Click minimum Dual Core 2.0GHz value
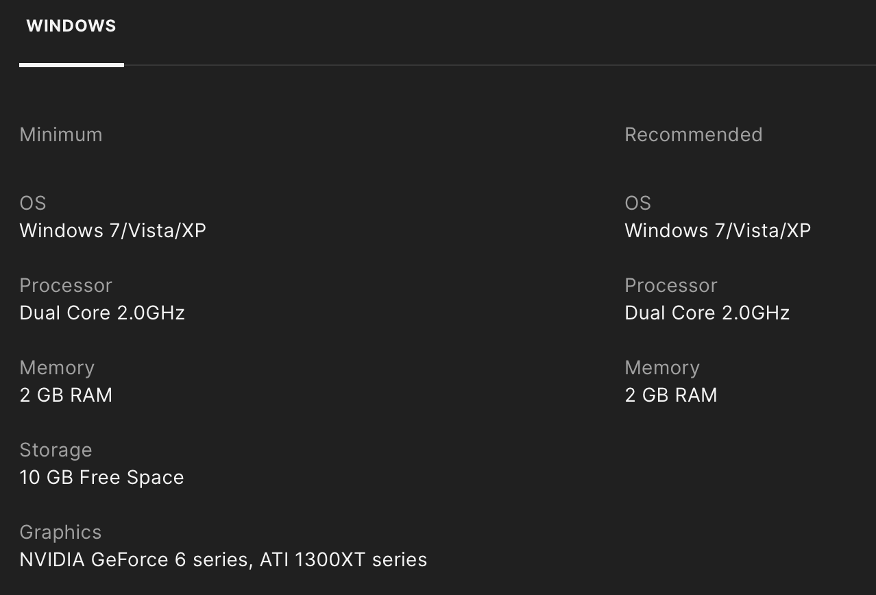This screenshot has width=876, height=595. pos(102,313)
